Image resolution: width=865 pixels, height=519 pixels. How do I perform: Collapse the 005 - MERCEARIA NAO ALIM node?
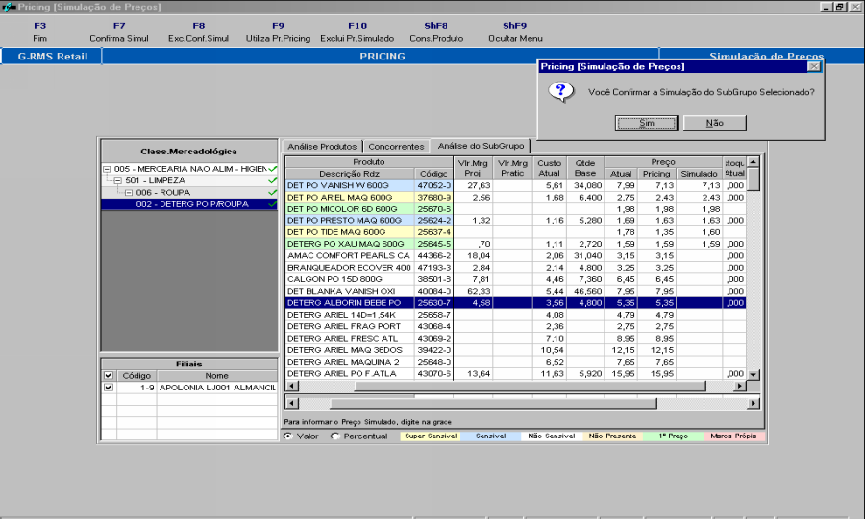point(107,169)
